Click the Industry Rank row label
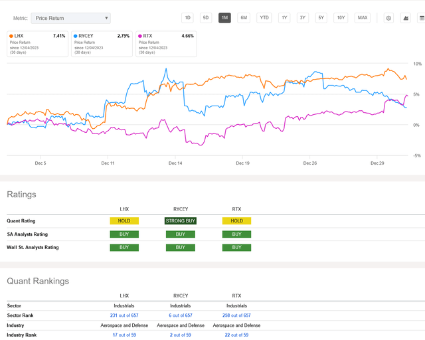425x340 pixels. (21, 335)
